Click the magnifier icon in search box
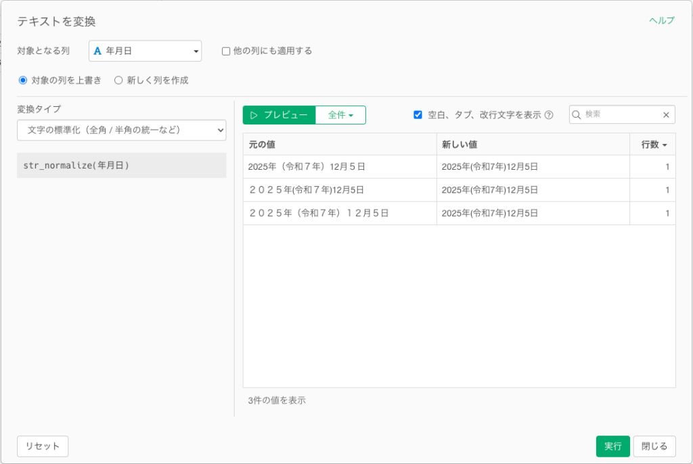The height and width of the screenshot is (464, 693). pos(577,115)
